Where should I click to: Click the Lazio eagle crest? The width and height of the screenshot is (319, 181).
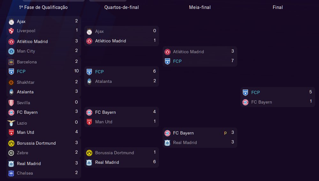click(11, 123)
